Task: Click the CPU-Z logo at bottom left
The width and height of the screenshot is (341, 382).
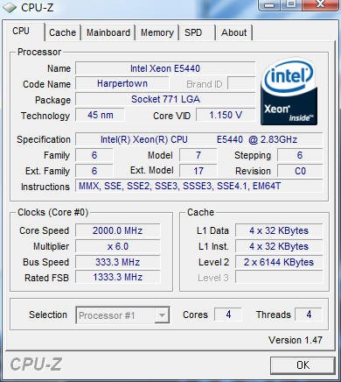Action: [x=36, y=364]
